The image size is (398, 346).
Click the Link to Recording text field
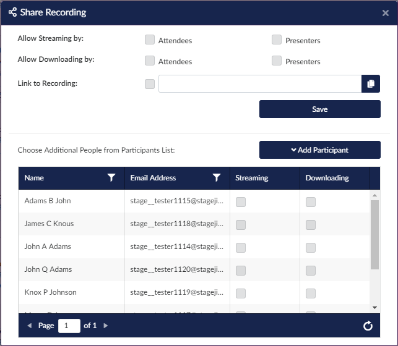coord(259,84)
